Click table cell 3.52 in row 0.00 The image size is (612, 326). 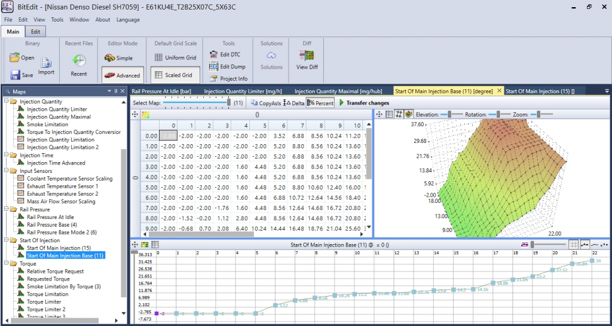click(278, 136)
